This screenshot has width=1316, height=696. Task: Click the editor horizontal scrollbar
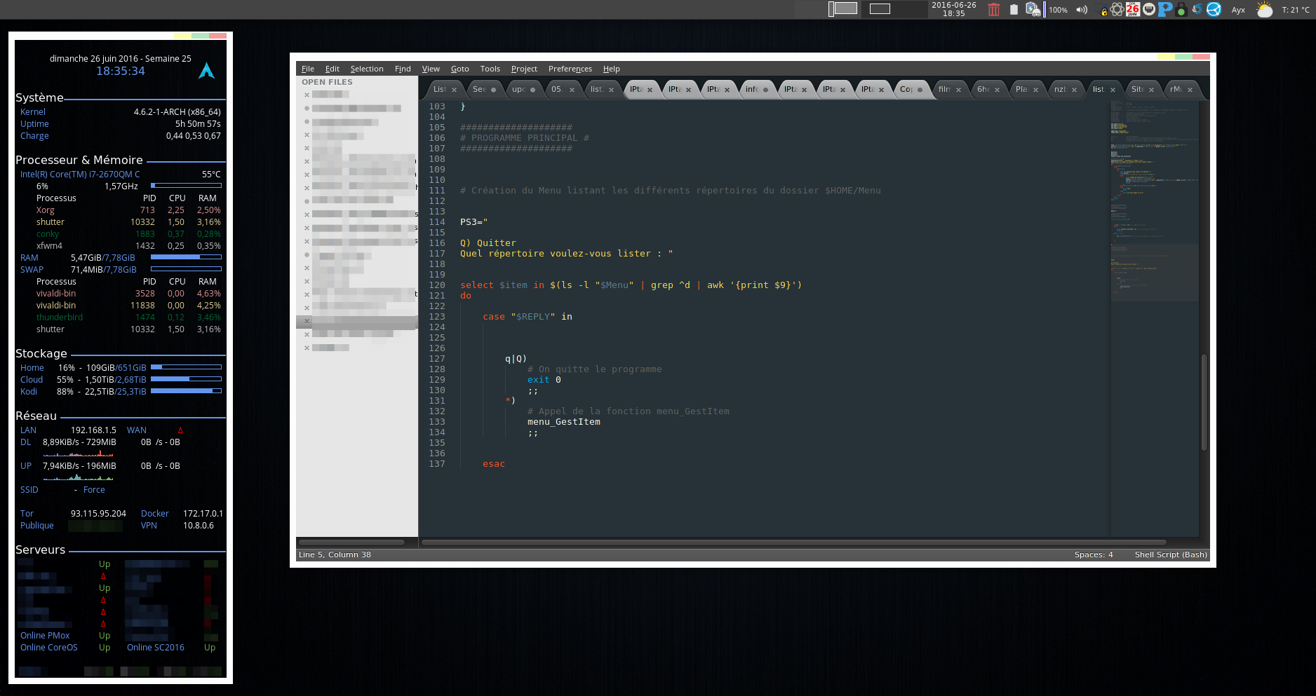793,542
